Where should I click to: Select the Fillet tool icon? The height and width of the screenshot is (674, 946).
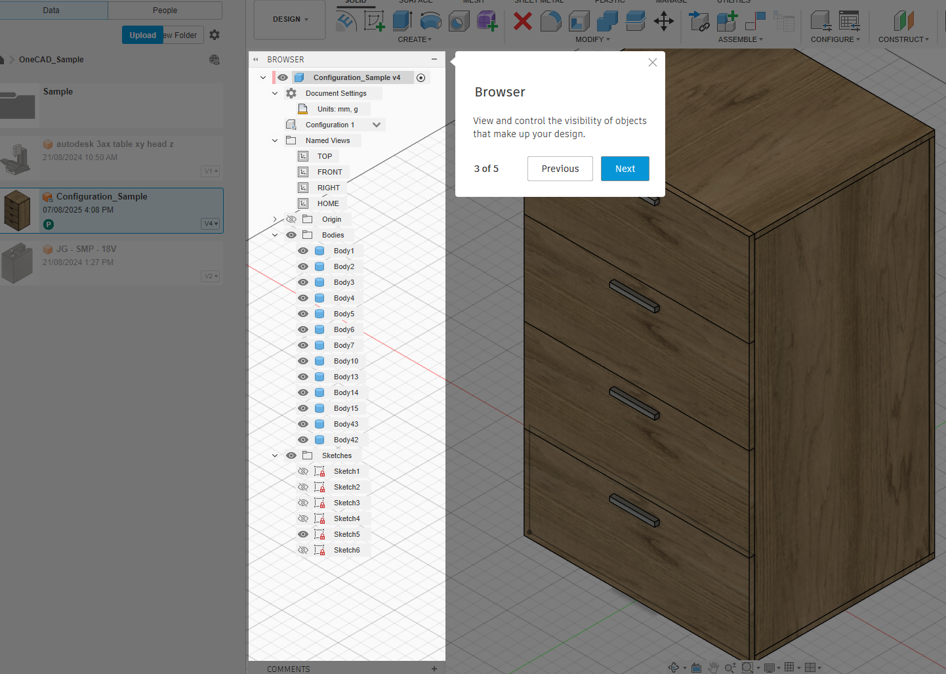(x=550, y=21)
